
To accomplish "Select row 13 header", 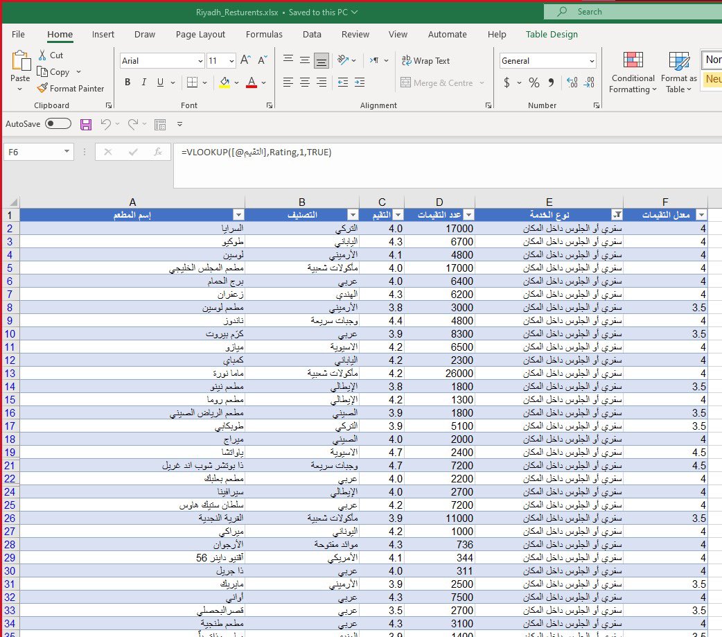I will [x=10, y=373].
